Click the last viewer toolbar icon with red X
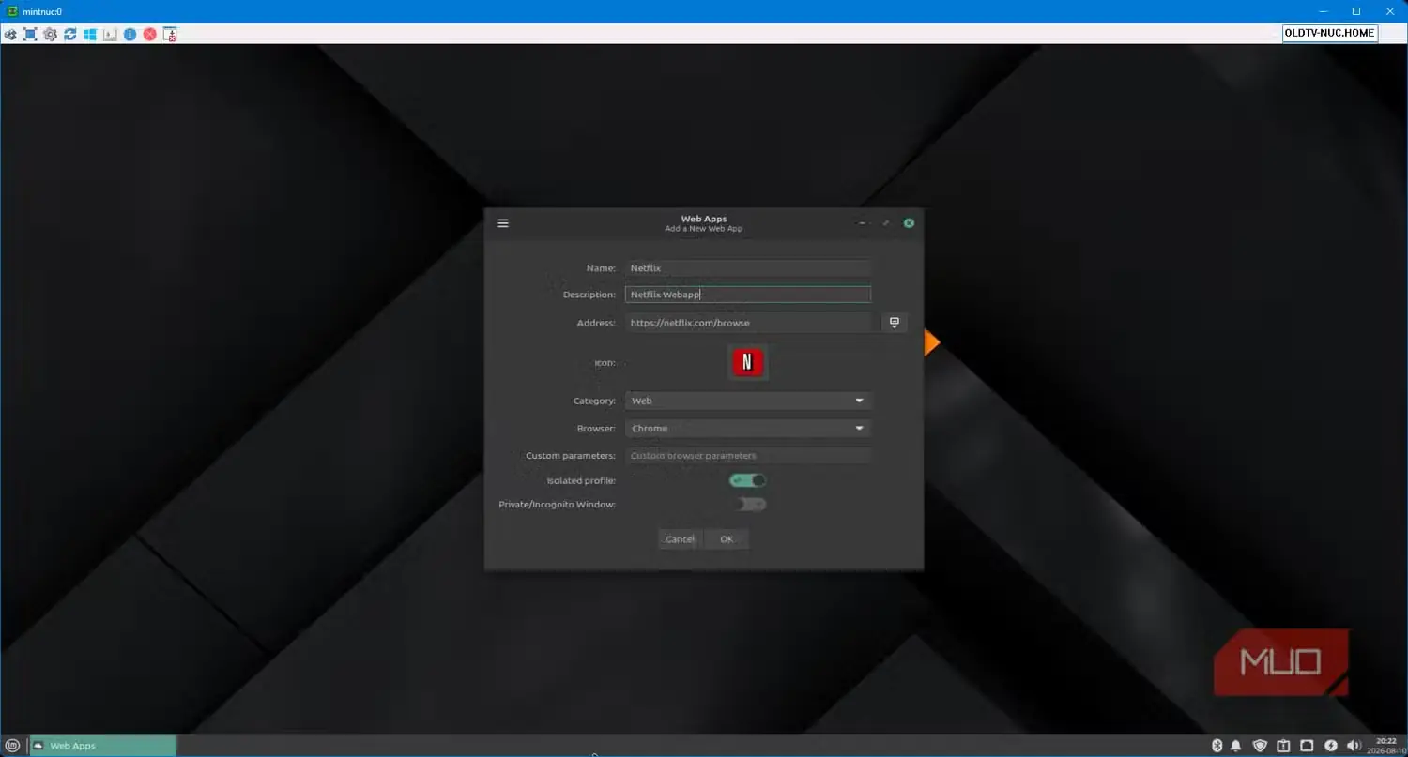 coord(170,34)
